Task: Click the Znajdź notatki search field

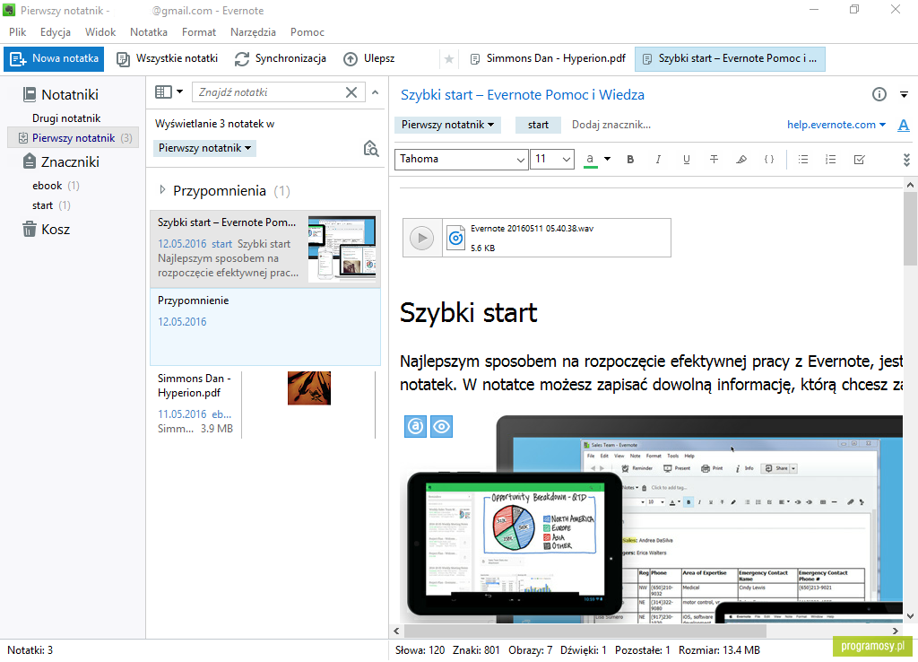Action: [269, 92]
